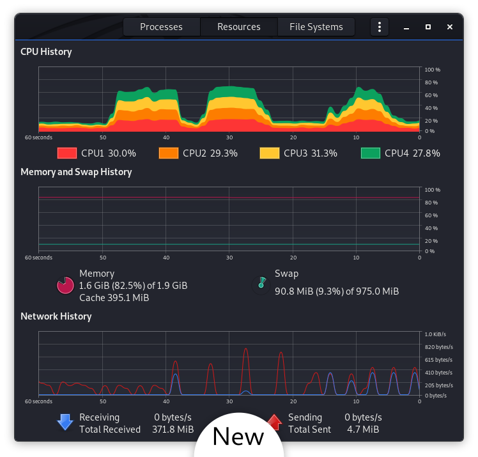This screenshot has height=457, width=478.
Task: Click inside the Memory and Swap graph
Action: [229, 219]
